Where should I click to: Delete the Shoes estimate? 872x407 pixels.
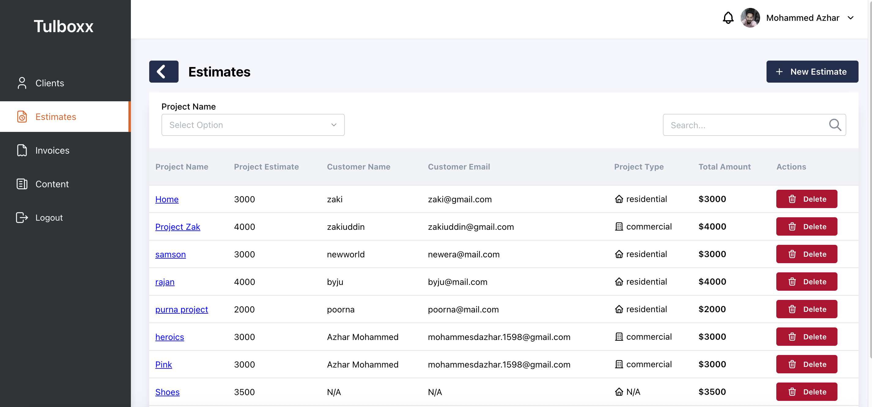[x=807, y=392]
